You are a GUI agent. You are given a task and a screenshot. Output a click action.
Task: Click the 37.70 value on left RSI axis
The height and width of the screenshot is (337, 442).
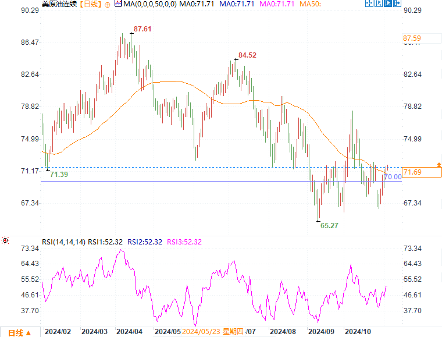coord(30,311)
